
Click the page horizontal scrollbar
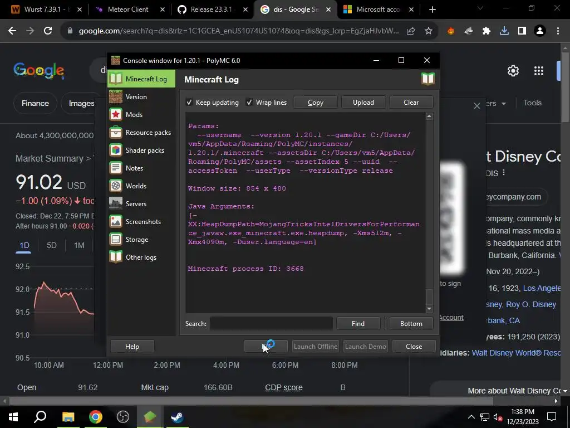coord(251,401)
